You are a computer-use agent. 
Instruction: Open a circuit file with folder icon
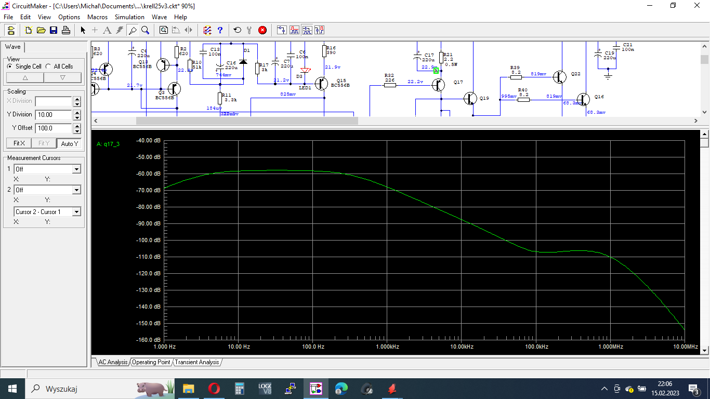(x=41, y=30)
